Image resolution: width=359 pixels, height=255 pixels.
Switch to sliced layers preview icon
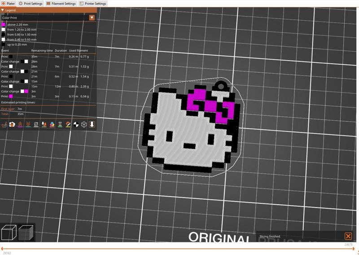tap(26, 233)
